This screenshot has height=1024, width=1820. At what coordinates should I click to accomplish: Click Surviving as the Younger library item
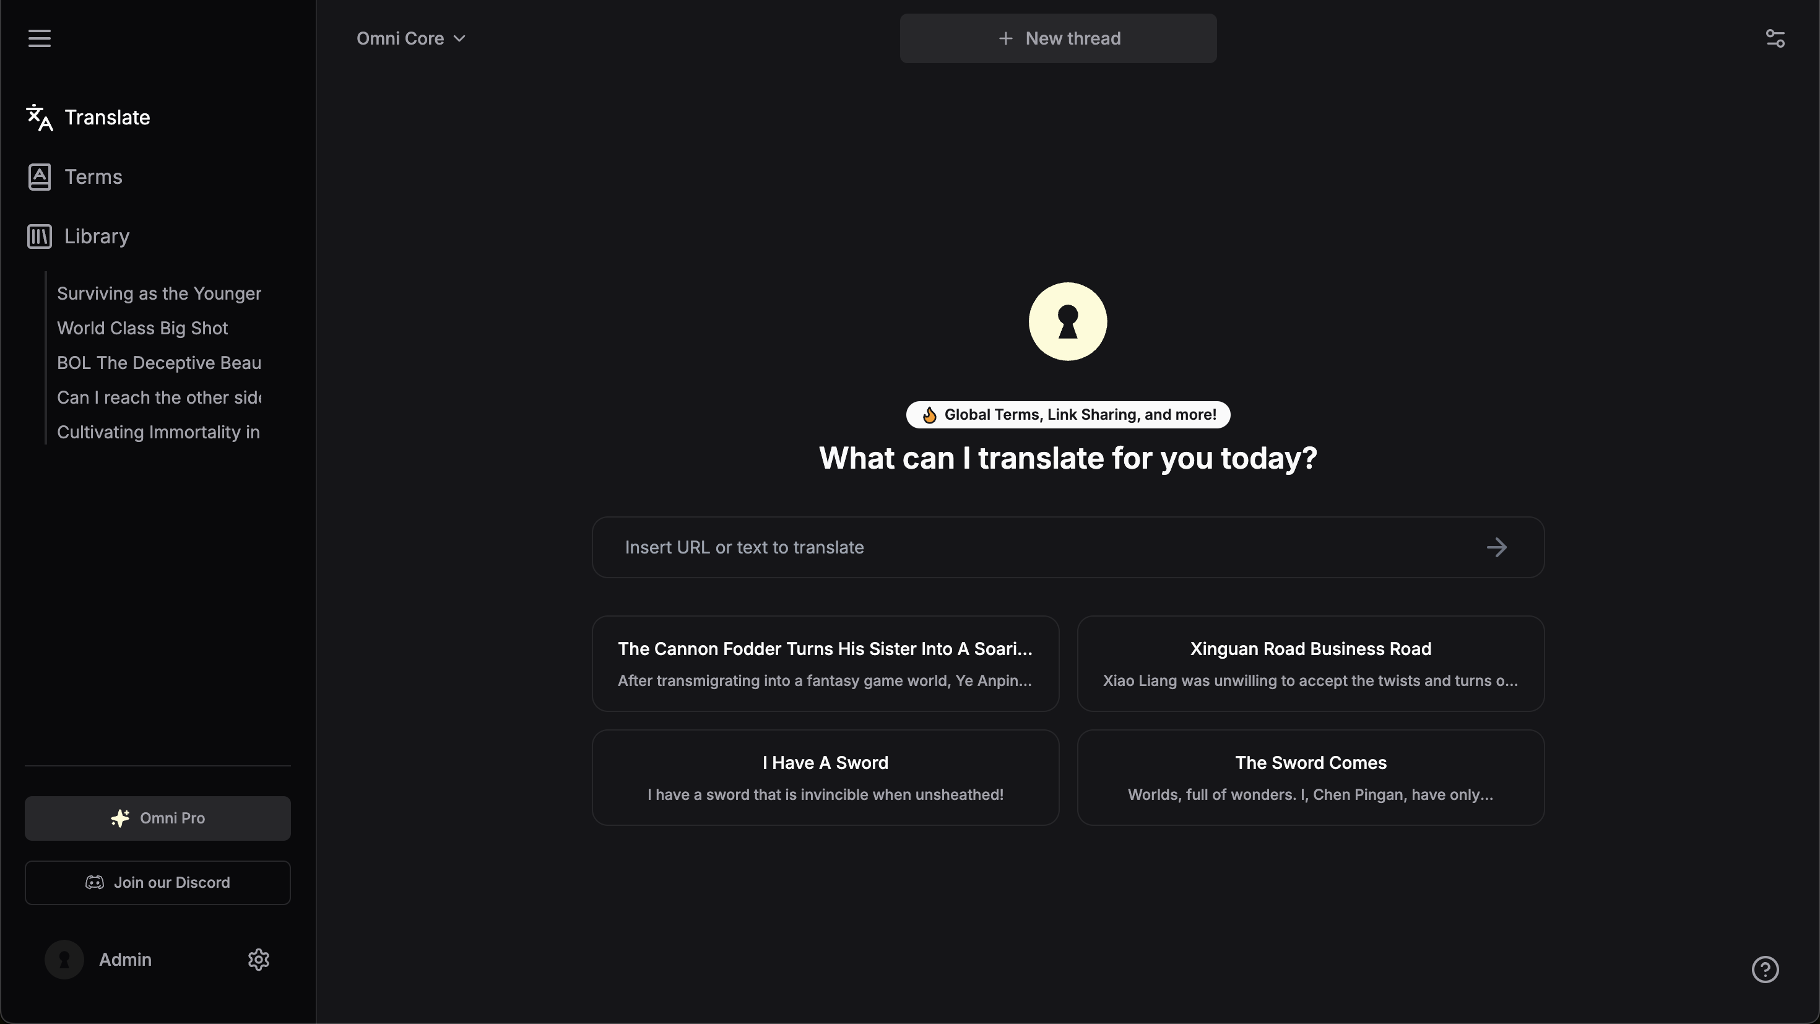[158, 293]
